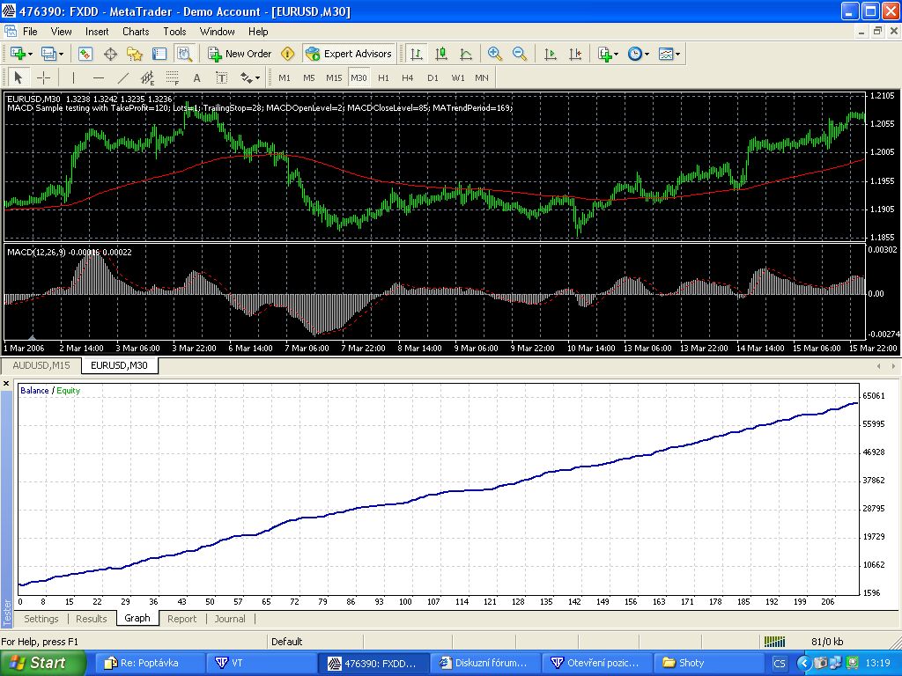Switch to the AUDUSD,M15 chart tab
902x676 pixels.
41,365
